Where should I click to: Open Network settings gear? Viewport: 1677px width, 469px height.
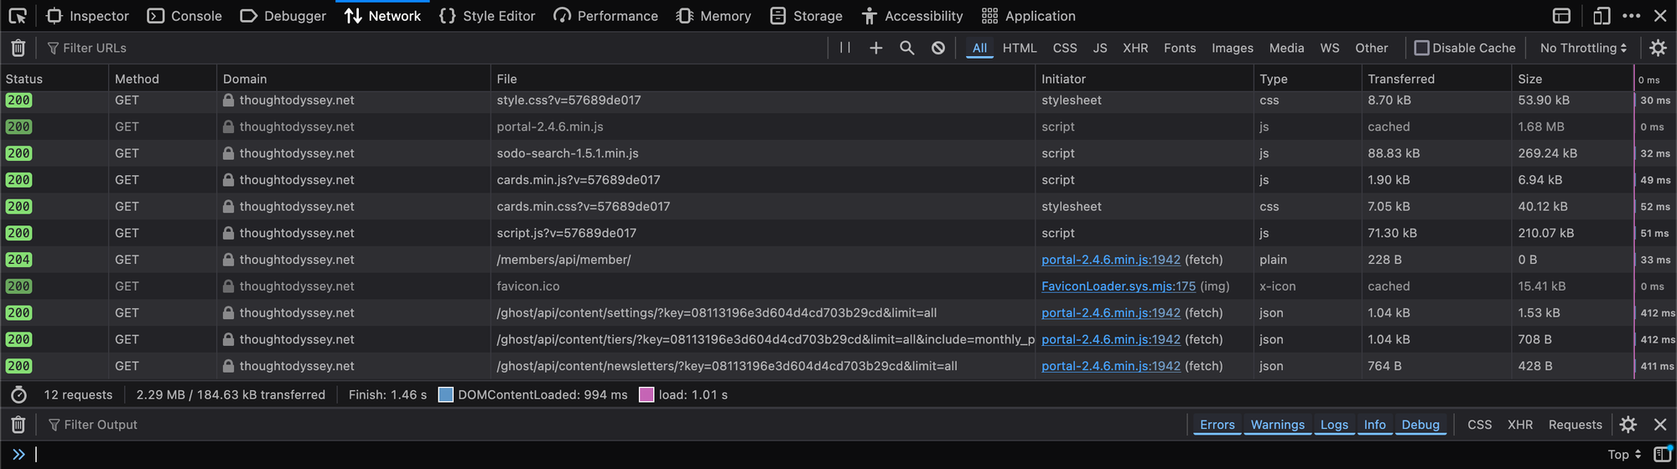[x=1658, y=48]
